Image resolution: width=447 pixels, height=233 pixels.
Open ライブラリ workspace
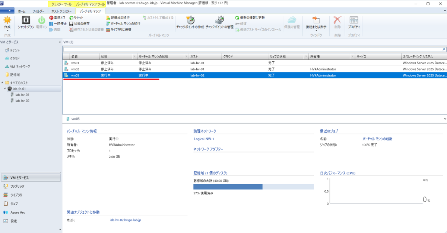(31, 195)
